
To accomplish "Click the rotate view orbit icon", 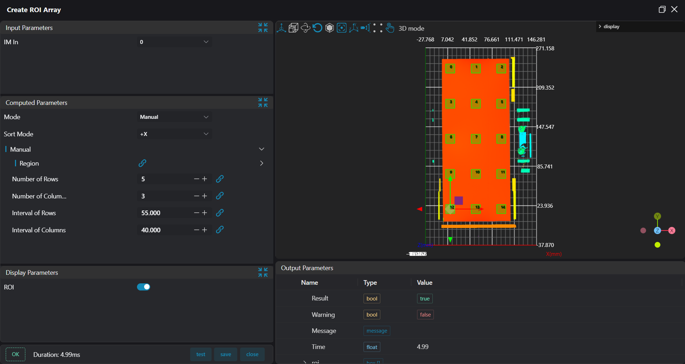I will tap(305, 28).
